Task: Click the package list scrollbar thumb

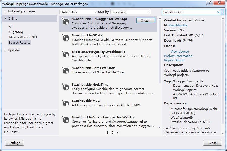Action: coord(160,52)
